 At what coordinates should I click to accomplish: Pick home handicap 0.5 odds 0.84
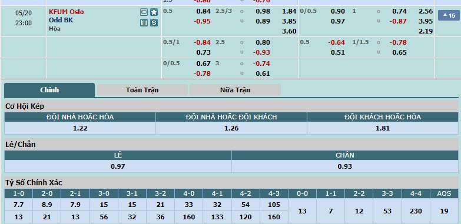[x=204, y=11]
